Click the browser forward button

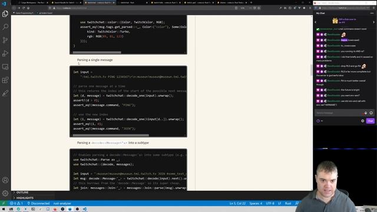pos(19,8)
